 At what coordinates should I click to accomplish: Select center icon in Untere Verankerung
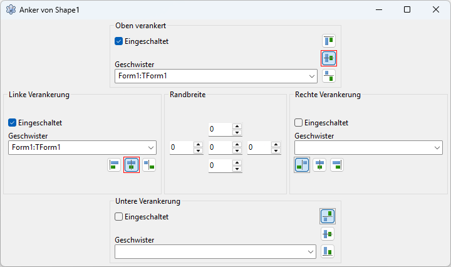pyautogui.click(x=328, y=234)
